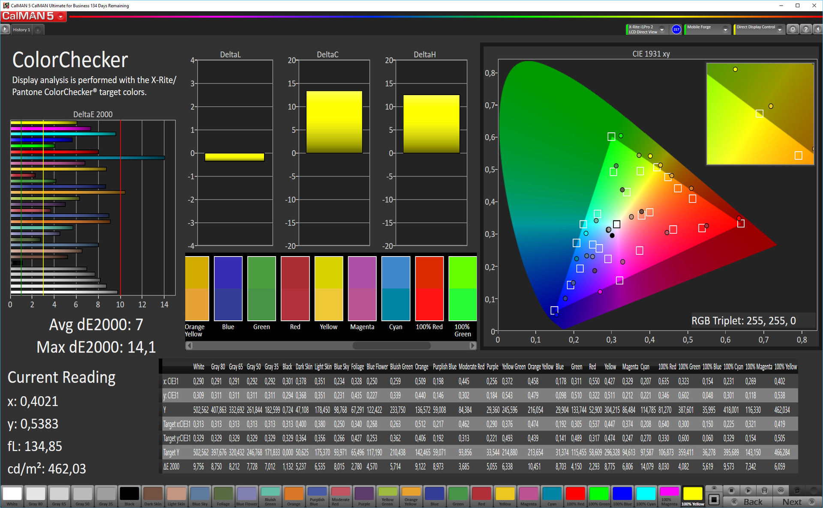
Task: Open the help question mark
Action: point(806,29)
